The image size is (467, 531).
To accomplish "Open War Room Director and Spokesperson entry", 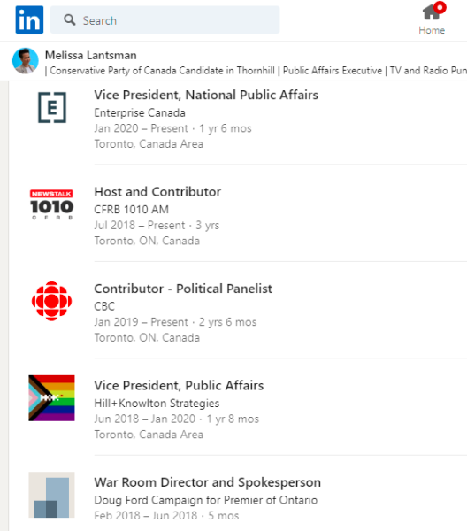I will pos(208,482).
